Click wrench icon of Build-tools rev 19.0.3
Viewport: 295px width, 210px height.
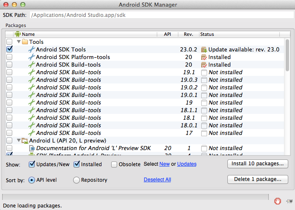point(31,80)
